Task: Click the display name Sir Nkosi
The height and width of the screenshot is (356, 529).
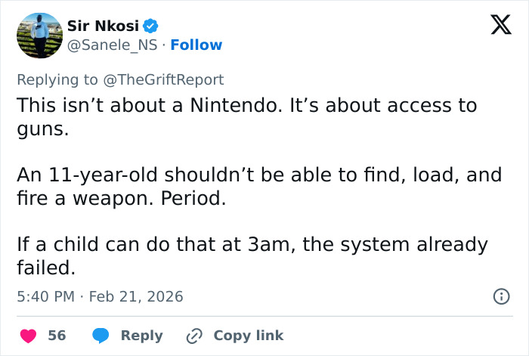Action: click(x=103, y=26)
